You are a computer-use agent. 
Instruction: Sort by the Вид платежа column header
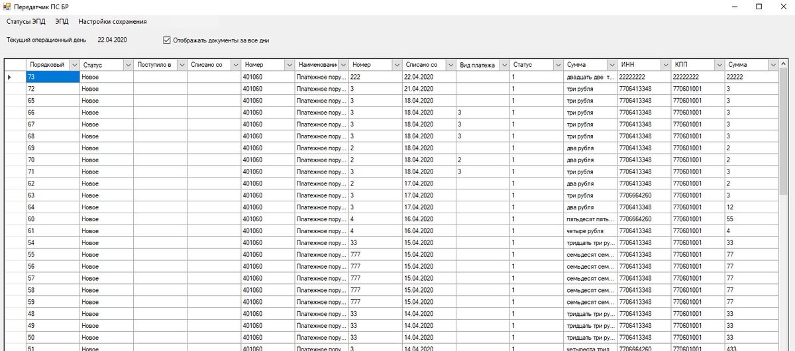click(x=477, y=65)
